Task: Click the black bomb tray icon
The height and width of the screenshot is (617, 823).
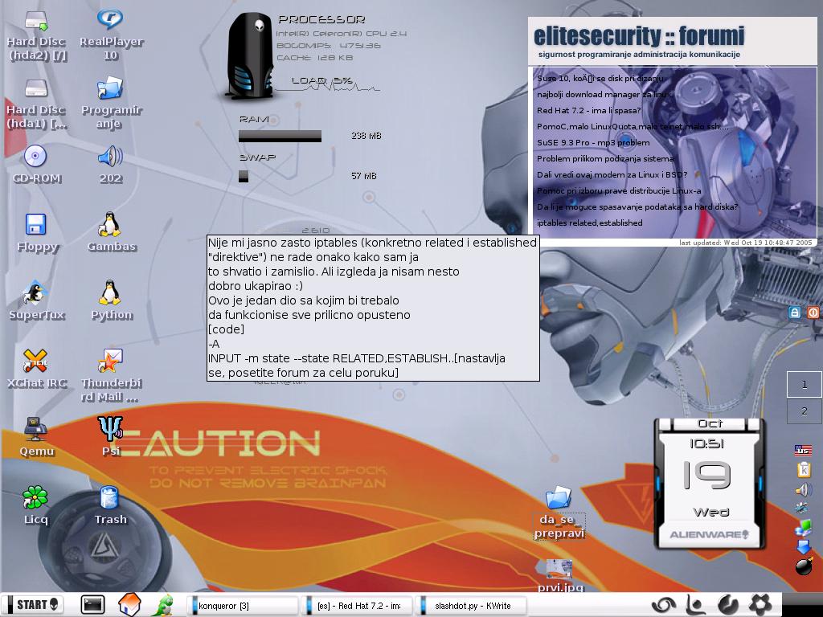Action: coord(804,566)
